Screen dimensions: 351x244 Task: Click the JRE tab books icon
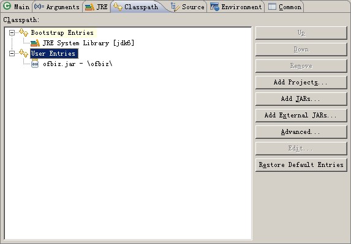[x=90, y=7]
